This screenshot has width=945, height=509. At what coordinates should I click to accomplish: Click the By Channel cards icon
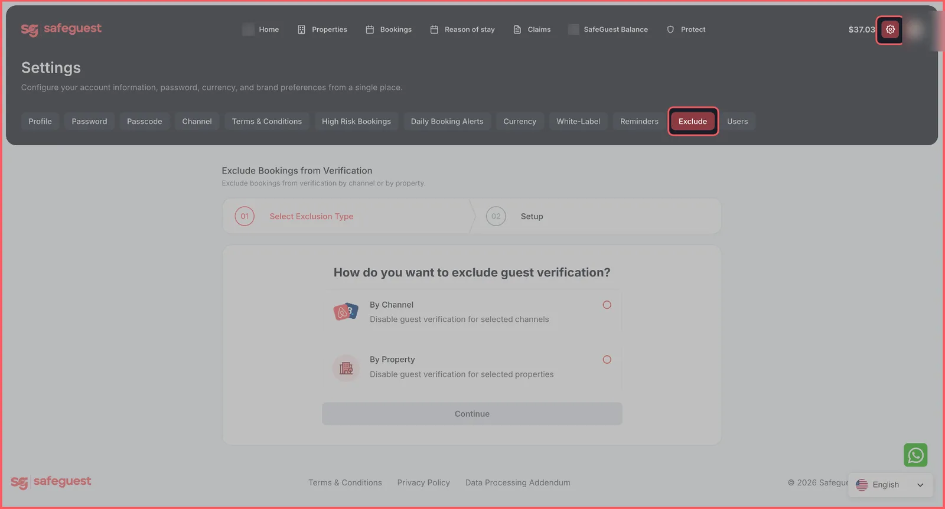point(346,311)
